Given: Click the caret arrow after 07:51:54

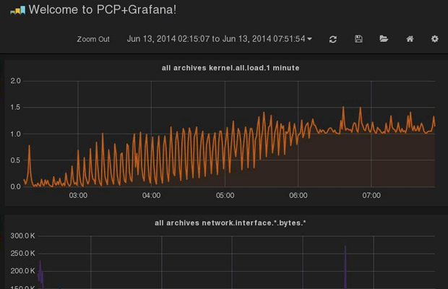Looking at the screenshot, I should click(x=310, y=39).
